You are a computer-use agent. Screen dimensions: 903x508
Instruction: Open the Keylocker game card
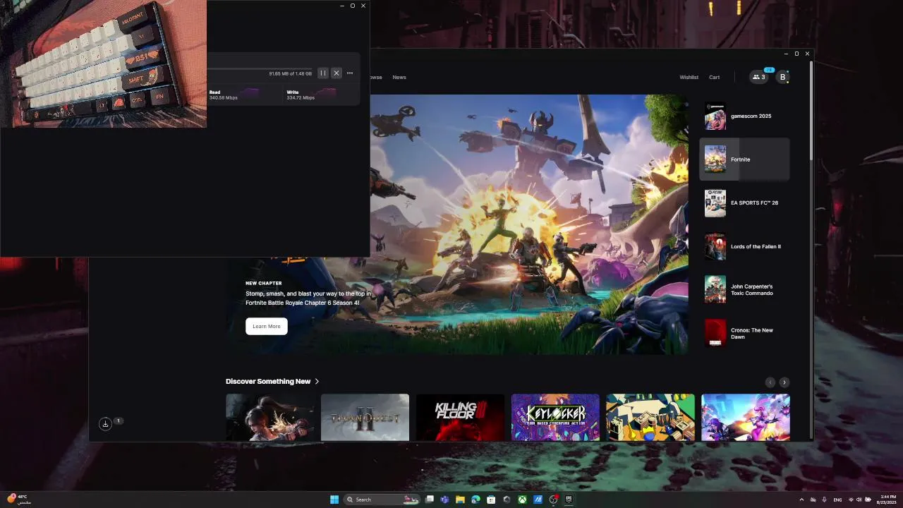555,418
